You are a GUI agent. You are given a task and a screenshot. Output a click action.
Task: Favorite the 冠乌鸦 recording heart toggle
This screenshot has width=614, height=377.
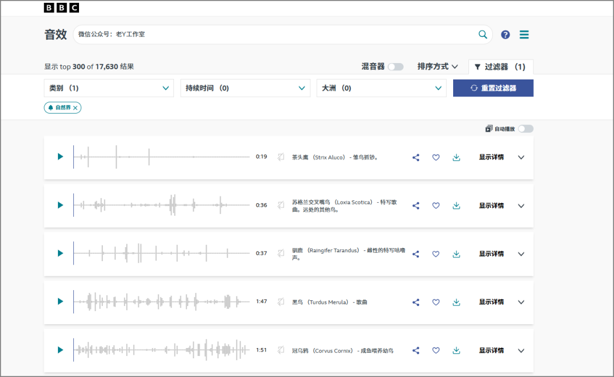pos(436,350)
